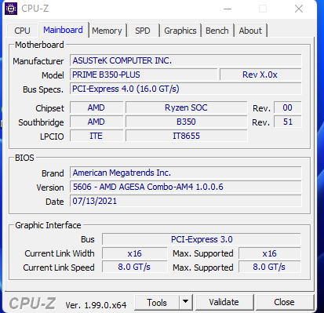Click the Max. Supported width x16 value
The width and height of the screenshot is (324, 313).
[x=270, y=253]
